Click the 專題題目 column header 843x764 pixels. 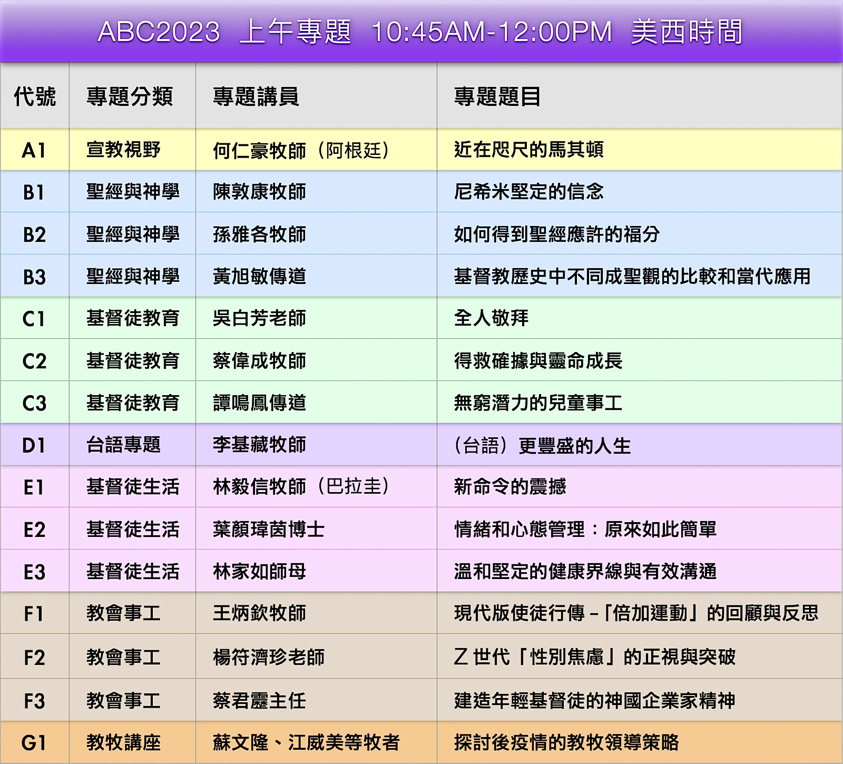[497, 96]
